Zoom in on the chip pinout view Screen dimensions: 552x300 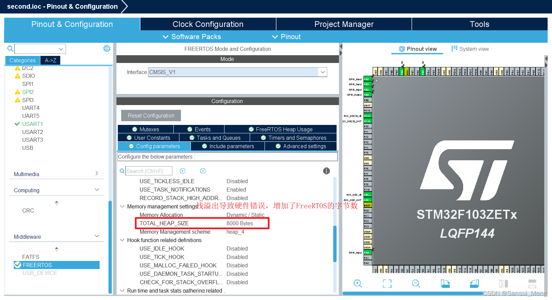[358, 284]
